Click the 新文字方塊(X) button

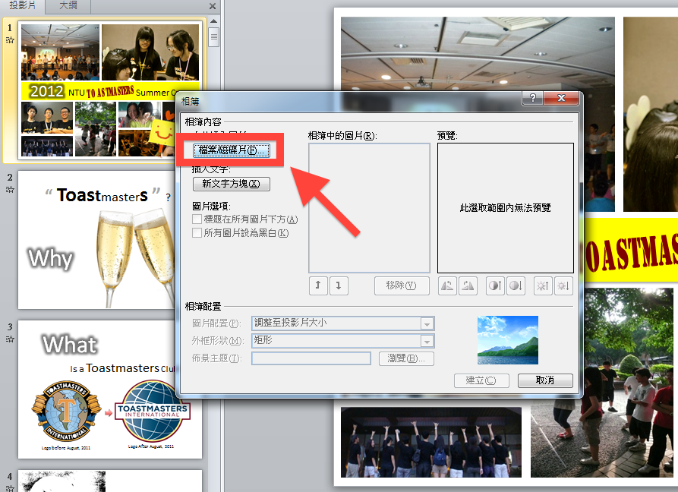coord(232,184)
